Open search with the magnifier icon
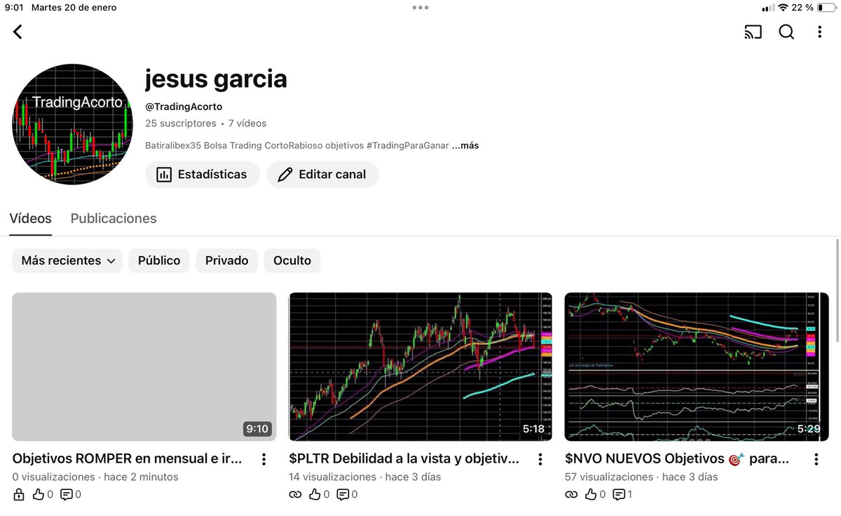The image size is (841, 516). tap(786, 32)
